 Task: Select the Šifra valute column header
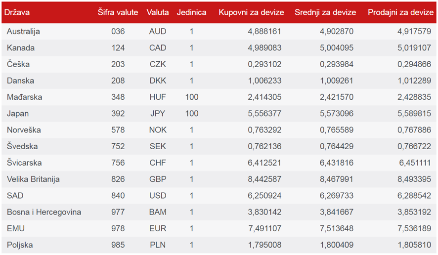[x=118, y=12]
